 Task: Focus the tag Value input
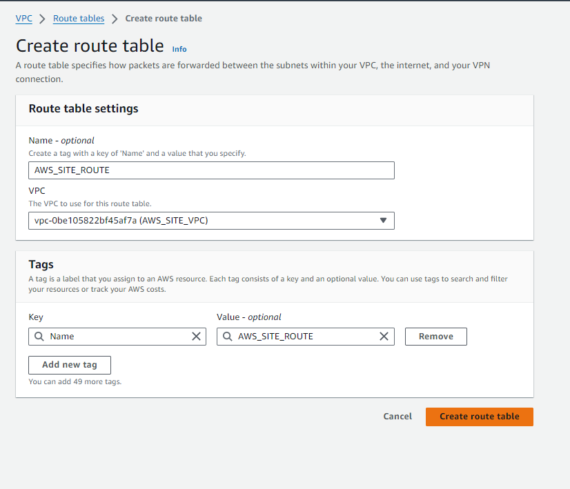pyautogui.click(x=306, y=337)
